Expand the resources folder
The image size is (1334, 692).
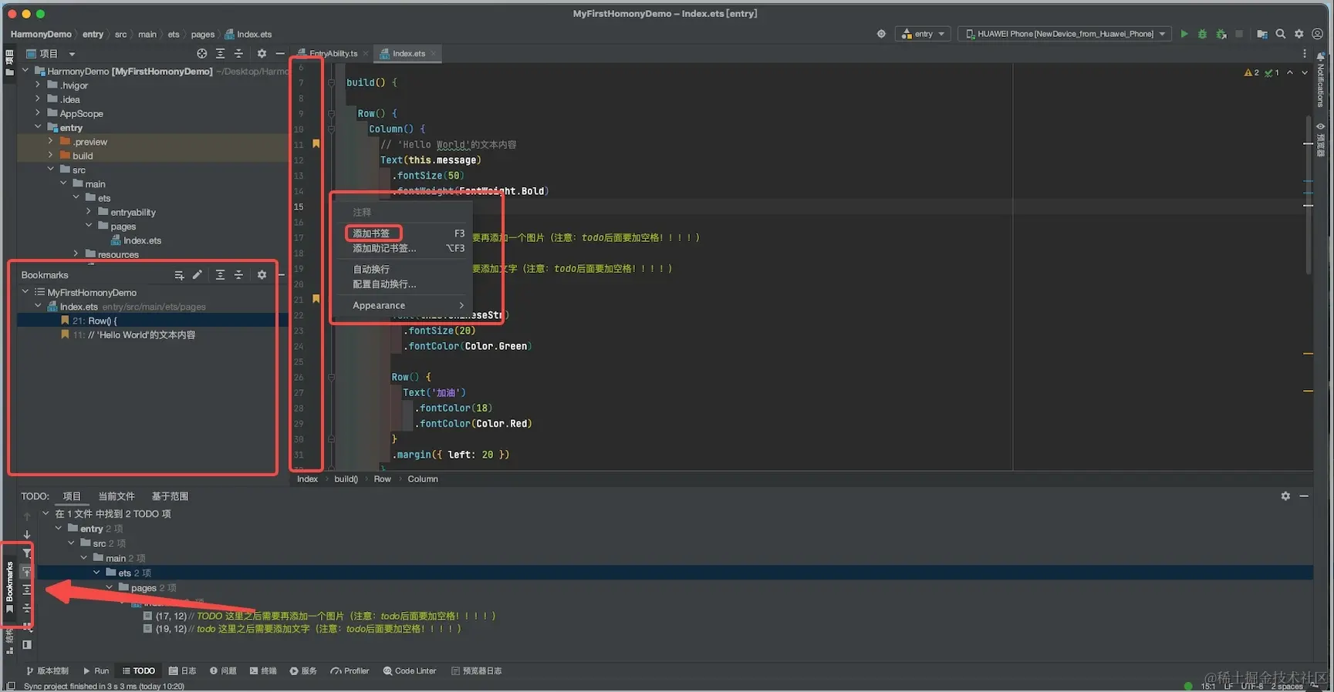click(76, 254)
